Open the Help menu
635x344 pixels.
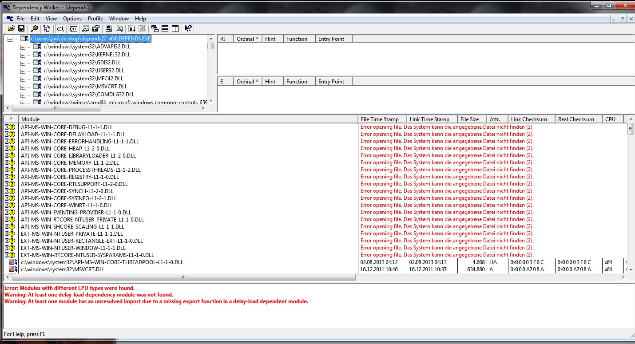[140, 19]
